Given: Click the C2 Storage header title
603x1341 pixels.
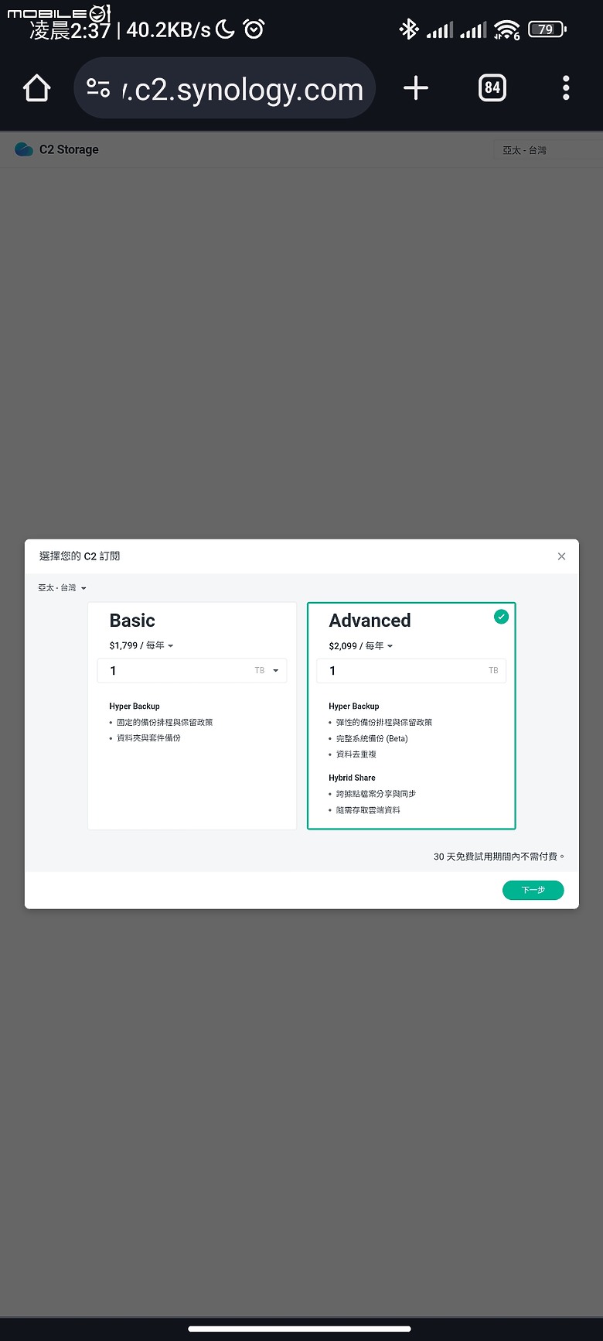Looking at the screenshot, I should pos(69,150).
